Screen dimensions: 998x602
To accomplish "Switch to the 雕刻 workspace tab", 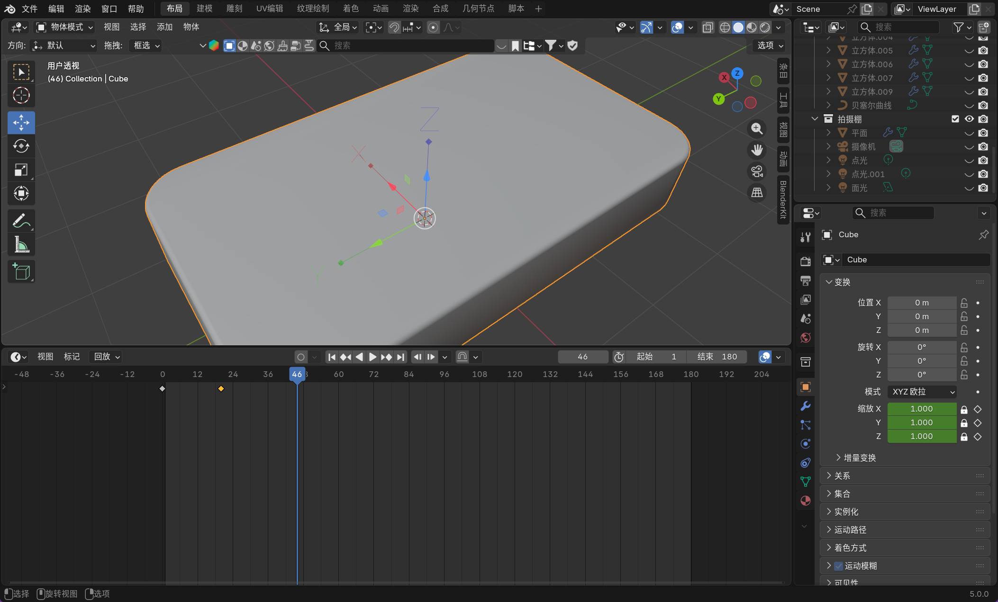I will pos(234,9).
